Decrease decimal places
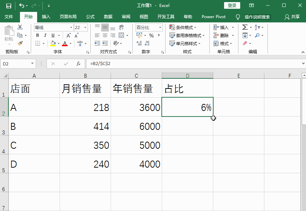Screen dimensions: 306x211 147,43
